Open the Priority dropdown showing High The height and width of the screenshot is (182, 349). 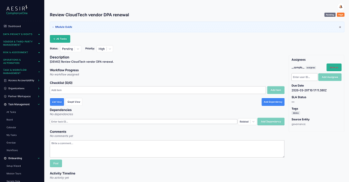pos(105,49)
